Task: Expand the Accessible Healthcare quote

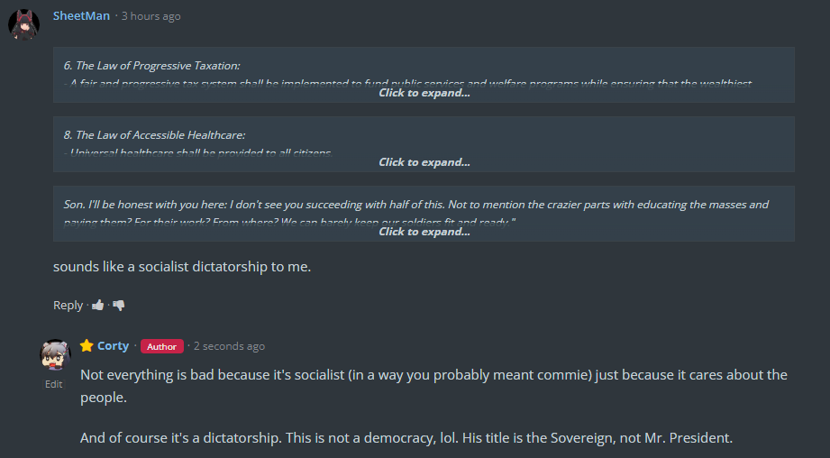Action: point(424,162)
